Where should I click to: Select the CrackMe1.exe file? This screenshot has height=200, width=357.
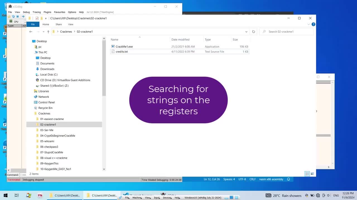pos(124,47)
